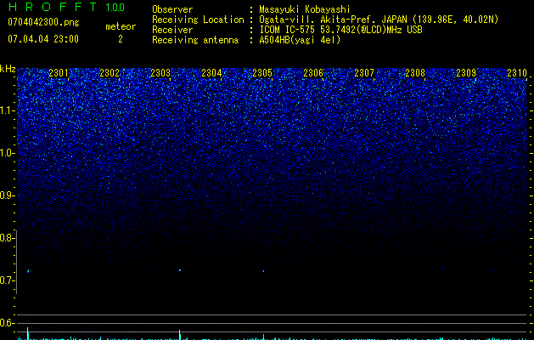Click time marker 2302
This screenshot has width=534, height=340.
click(x=110, y=73)
